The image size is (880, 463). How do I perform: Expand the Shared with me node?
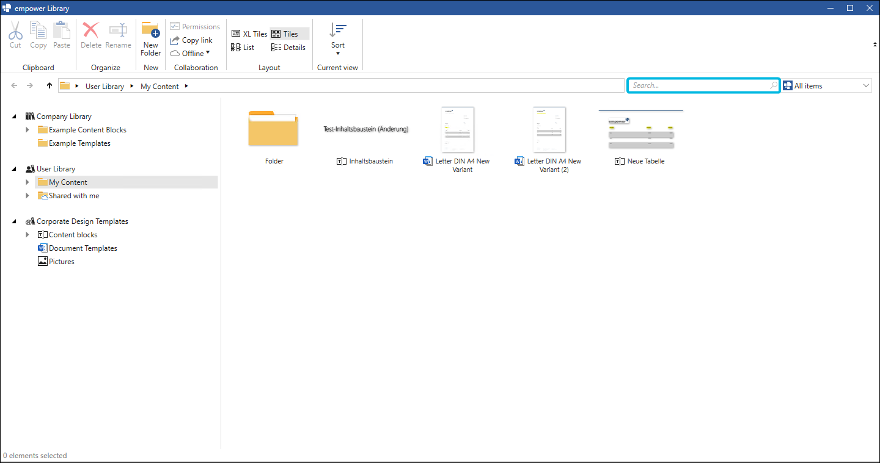point(28,196)
